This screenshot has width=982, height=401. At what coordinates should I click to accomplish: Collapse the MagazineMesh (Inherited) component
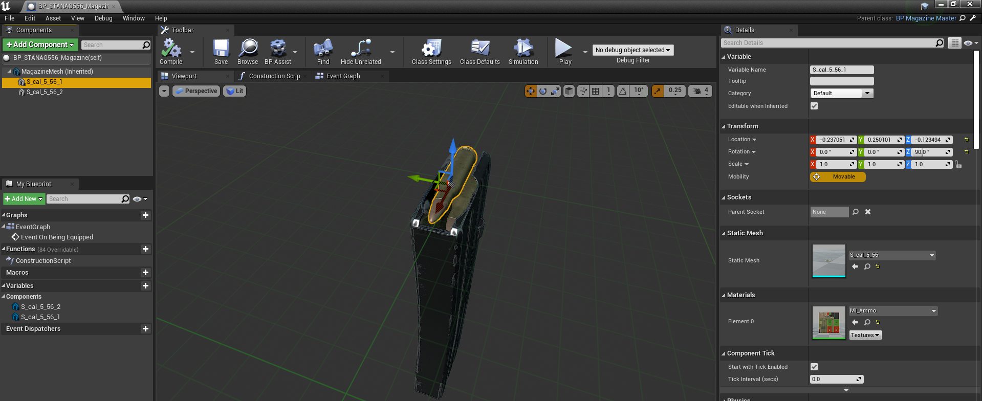pyautogui.click(x=9, y=71)
